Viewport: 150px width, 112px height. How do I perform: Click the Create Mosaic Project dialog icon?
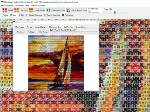point(14,22)
